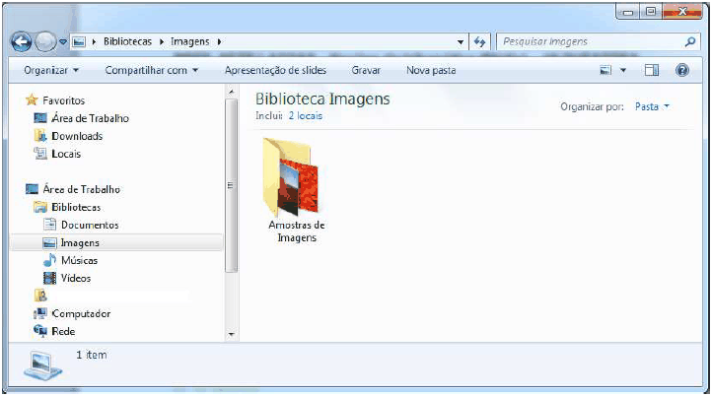The image size is (712, 397).
Task: Click the search magnifier icon
Action: coord(690,42)
